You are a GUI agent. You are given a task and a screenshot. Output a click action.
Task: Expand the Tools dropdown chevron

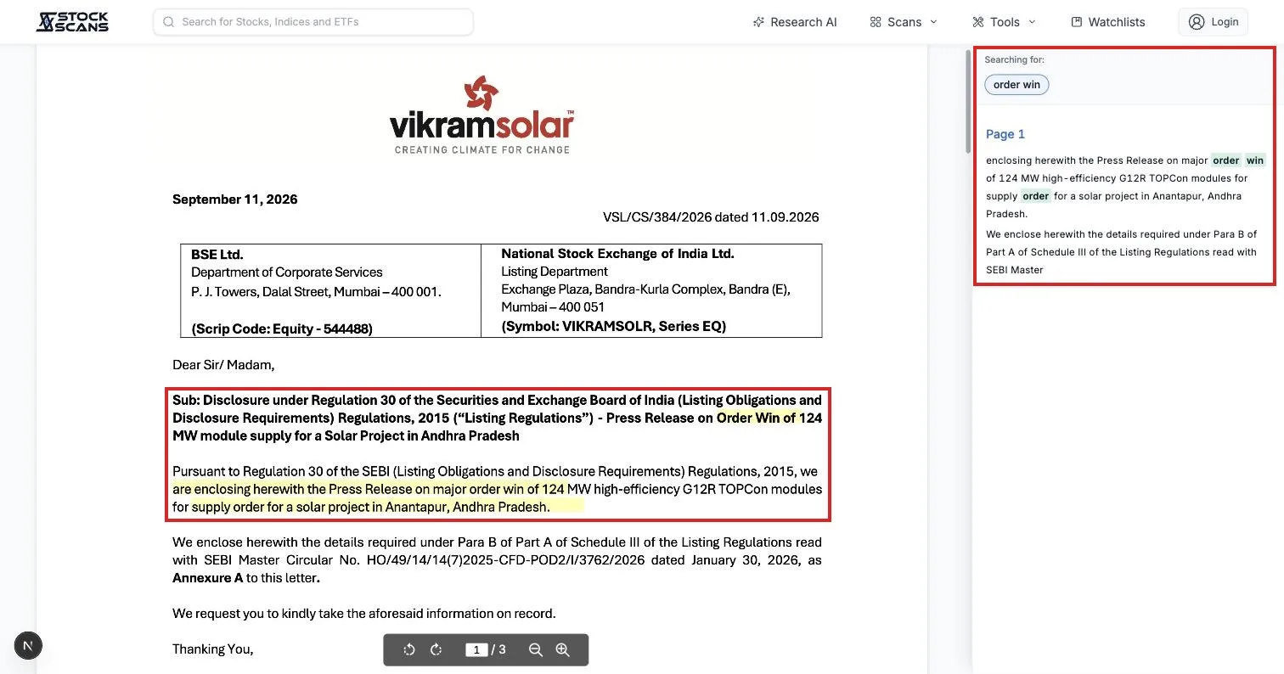(x=1032, y=22)
